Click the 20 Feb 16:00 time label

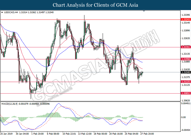(x=116, y=134)
